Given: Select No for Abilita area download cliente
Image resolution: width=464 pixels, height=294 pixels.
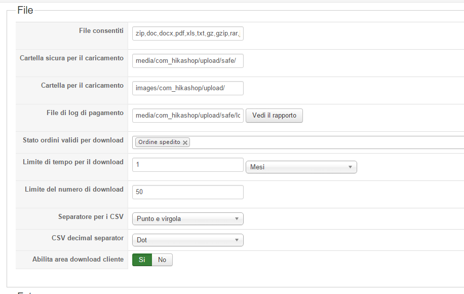Looking at the screenshot, I should click(162, 260).
